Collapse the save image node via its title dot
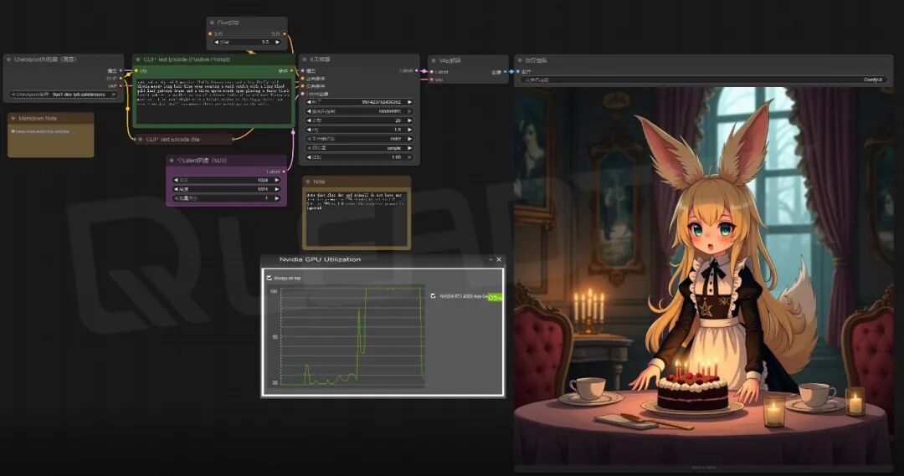Viewport: 904px width, 476px height. pos(520,60)
